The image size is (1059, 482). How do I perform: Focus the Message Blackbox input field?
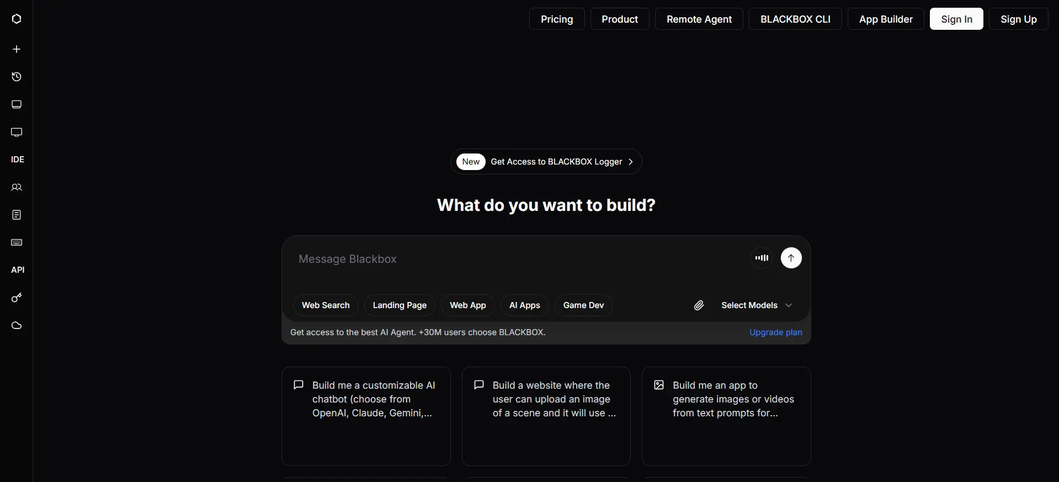(519, 259)
